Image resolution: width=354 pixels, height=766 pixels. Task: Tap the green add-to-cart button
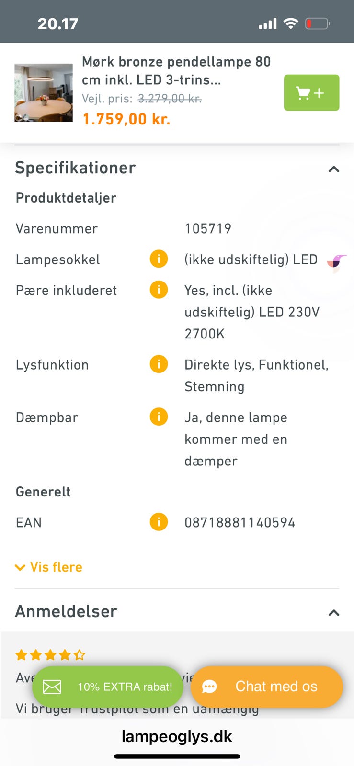tap(311, 92)
